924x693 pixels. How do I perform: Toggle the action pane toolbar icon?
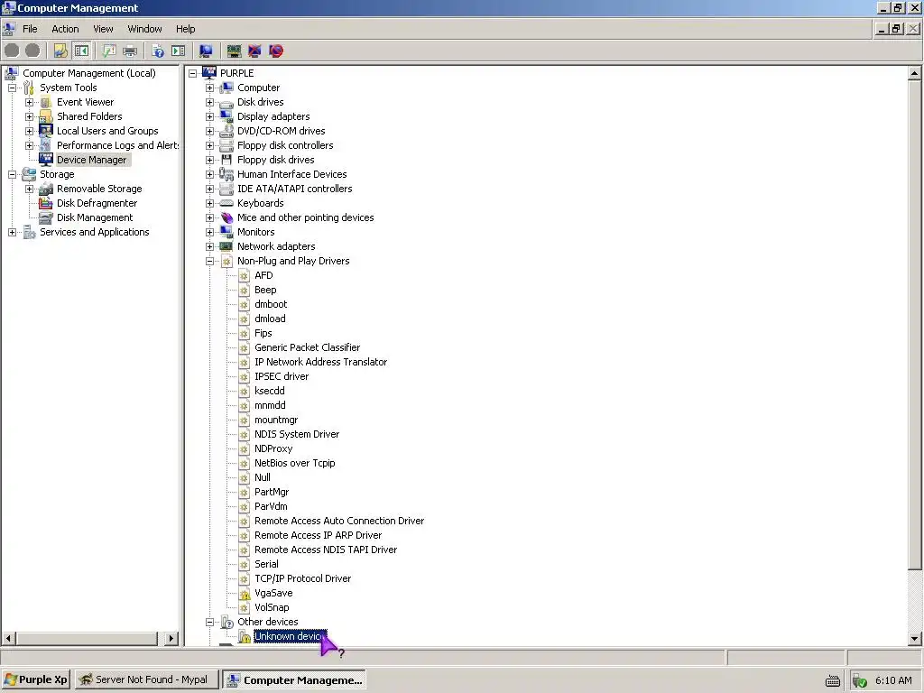[x=179, y=51]
